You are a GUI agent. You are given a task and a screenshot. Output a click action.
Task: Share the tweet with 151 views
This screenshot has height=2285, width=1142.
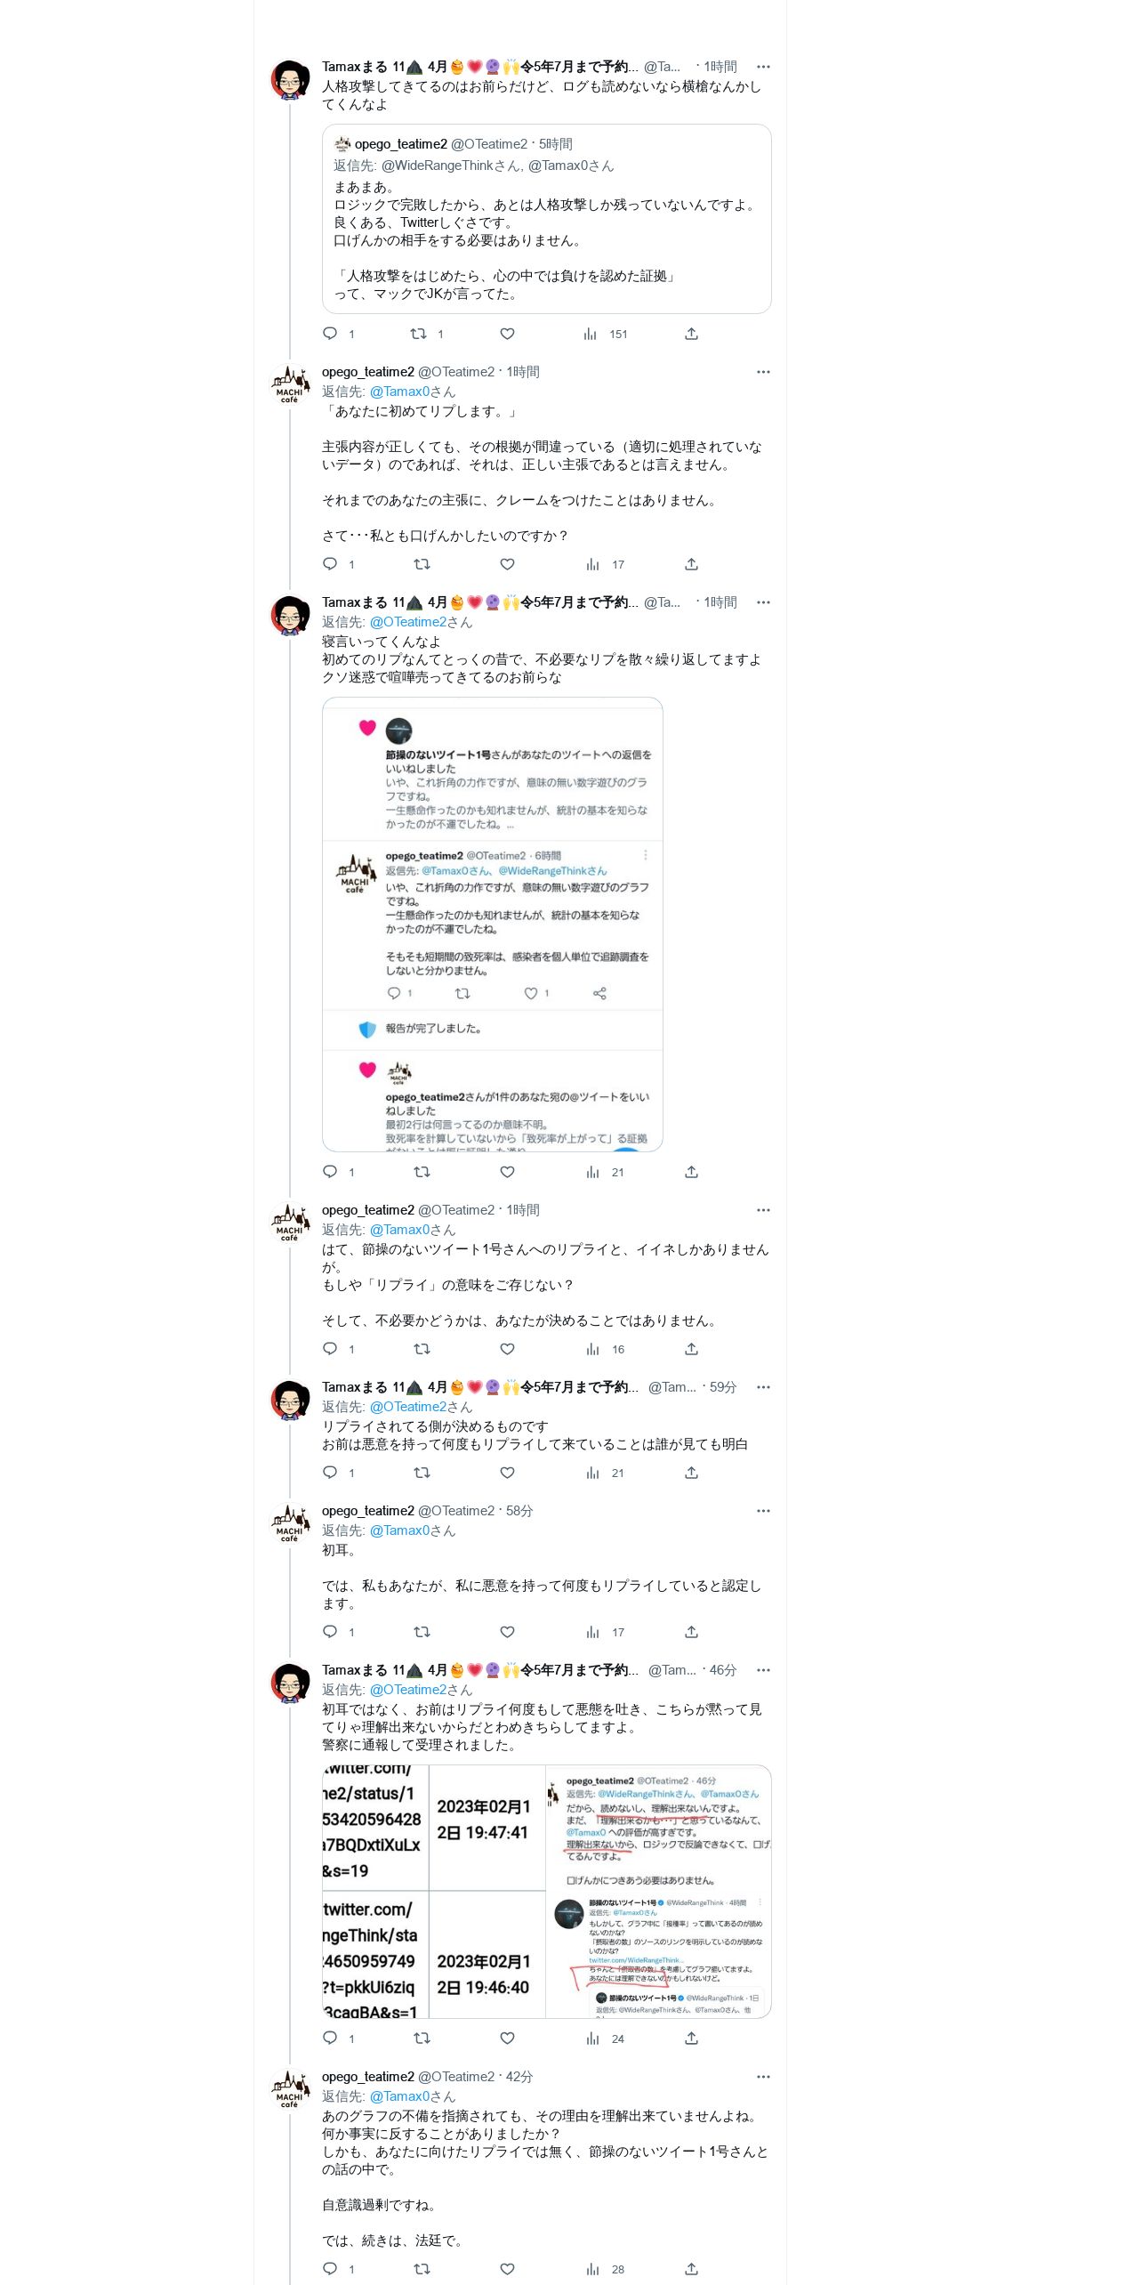point(691,334)
